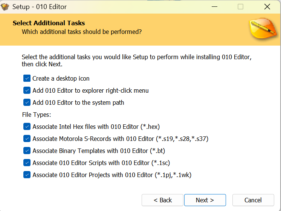Minimize the Setup window
The image size is (281, 211).
pyautogui.click(x=214, y=7)
